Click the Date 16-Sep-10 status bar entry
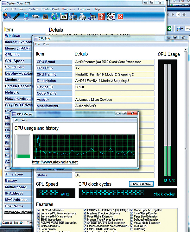Screen dimensions: 190x232 [12, 223]
